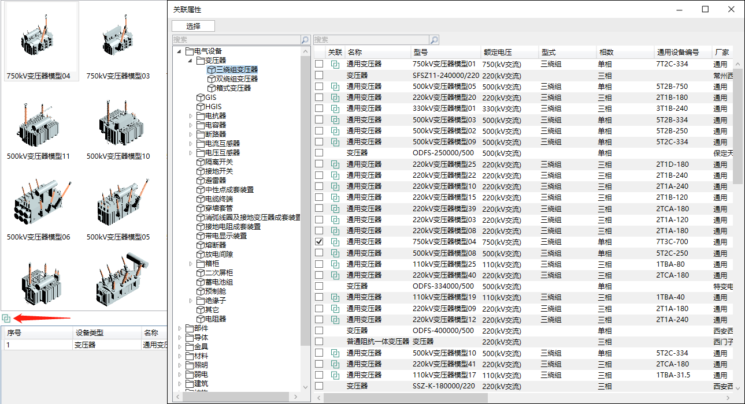Select the 双绕组变压器 cube icon in tree
This screenshot has width=745, height=404.
211,79
